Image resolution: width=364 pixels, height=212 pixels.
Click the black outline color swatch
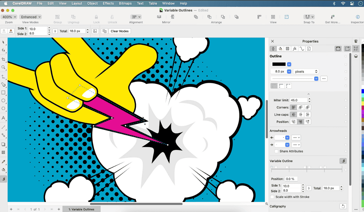click(279, 64)
